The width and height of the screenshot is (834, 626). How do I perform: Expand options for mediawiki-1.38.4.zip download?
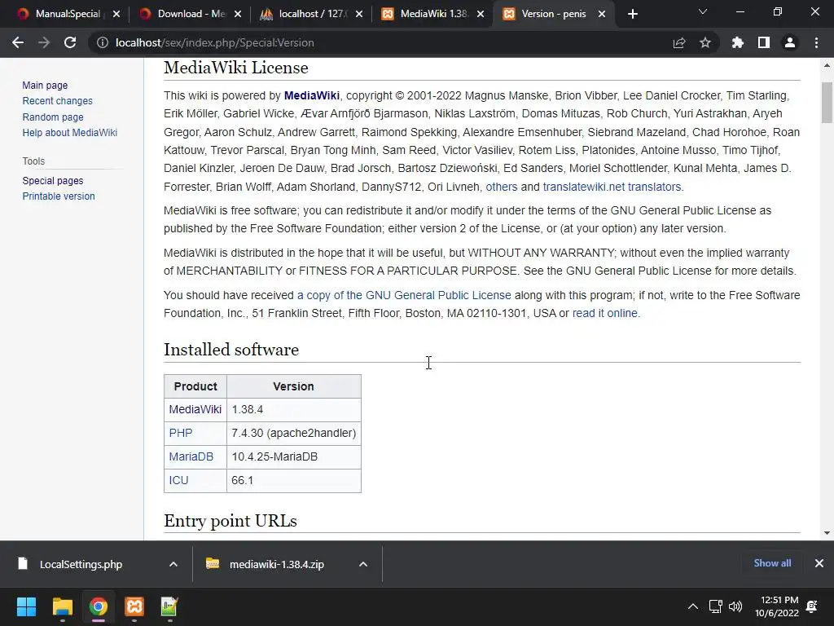[x=363, y=564]
